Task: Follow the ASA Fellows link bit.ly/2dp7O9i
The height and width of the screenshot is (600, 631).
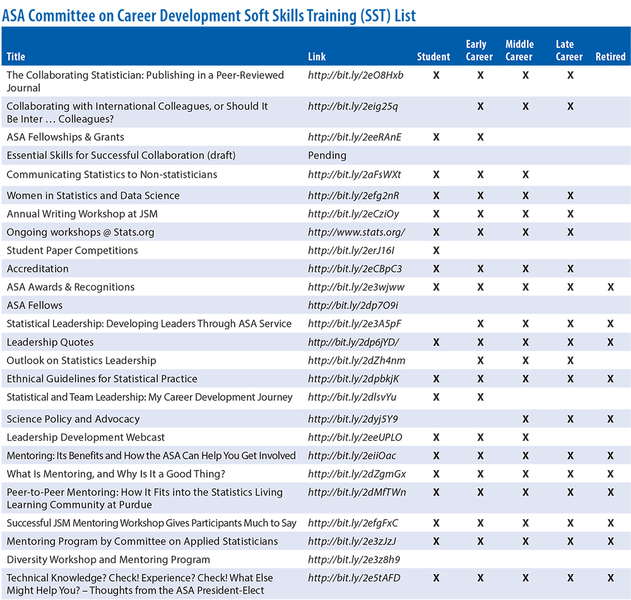Action: point(353,305)
